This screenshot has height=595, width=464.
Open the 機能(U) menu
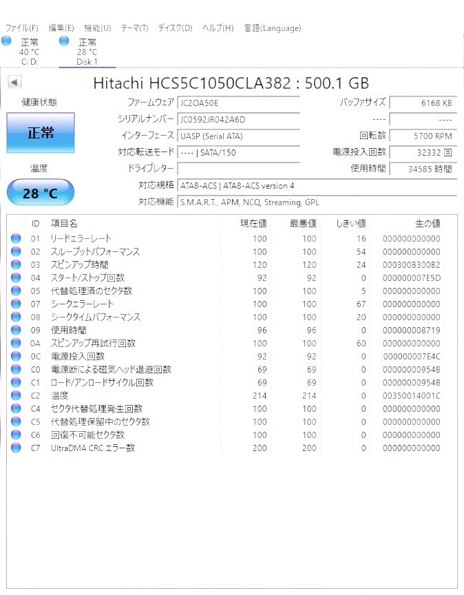coord(98,28)
